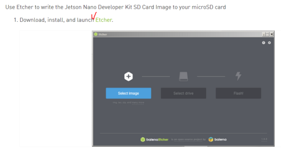Viewport: 291px width, 152px height.
Task: Click the red checkmark annotation
Action: pos(94,16)
